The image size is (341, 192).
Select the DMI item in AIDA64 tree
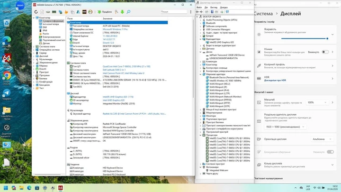(45, 27)
